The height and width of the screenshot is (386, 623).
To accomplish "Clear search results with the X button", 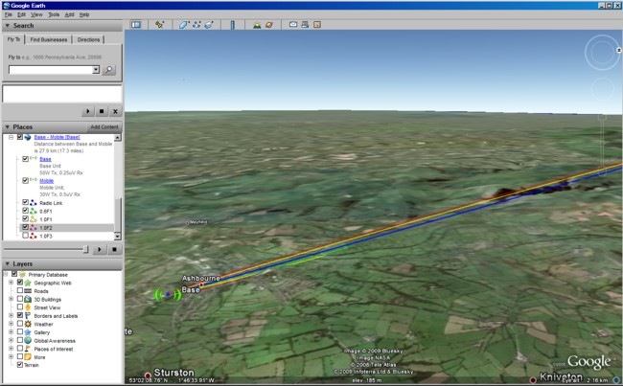I will point(115,112).
